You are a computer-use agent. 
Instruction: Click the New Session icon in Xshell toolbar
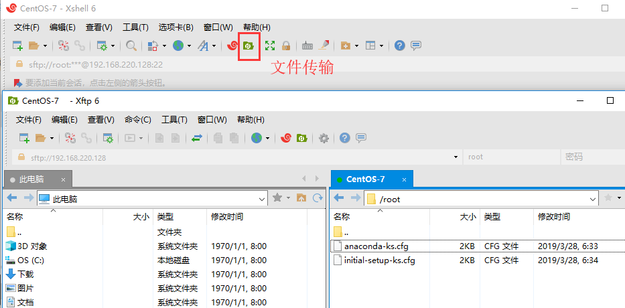click(x=17, y=46)
